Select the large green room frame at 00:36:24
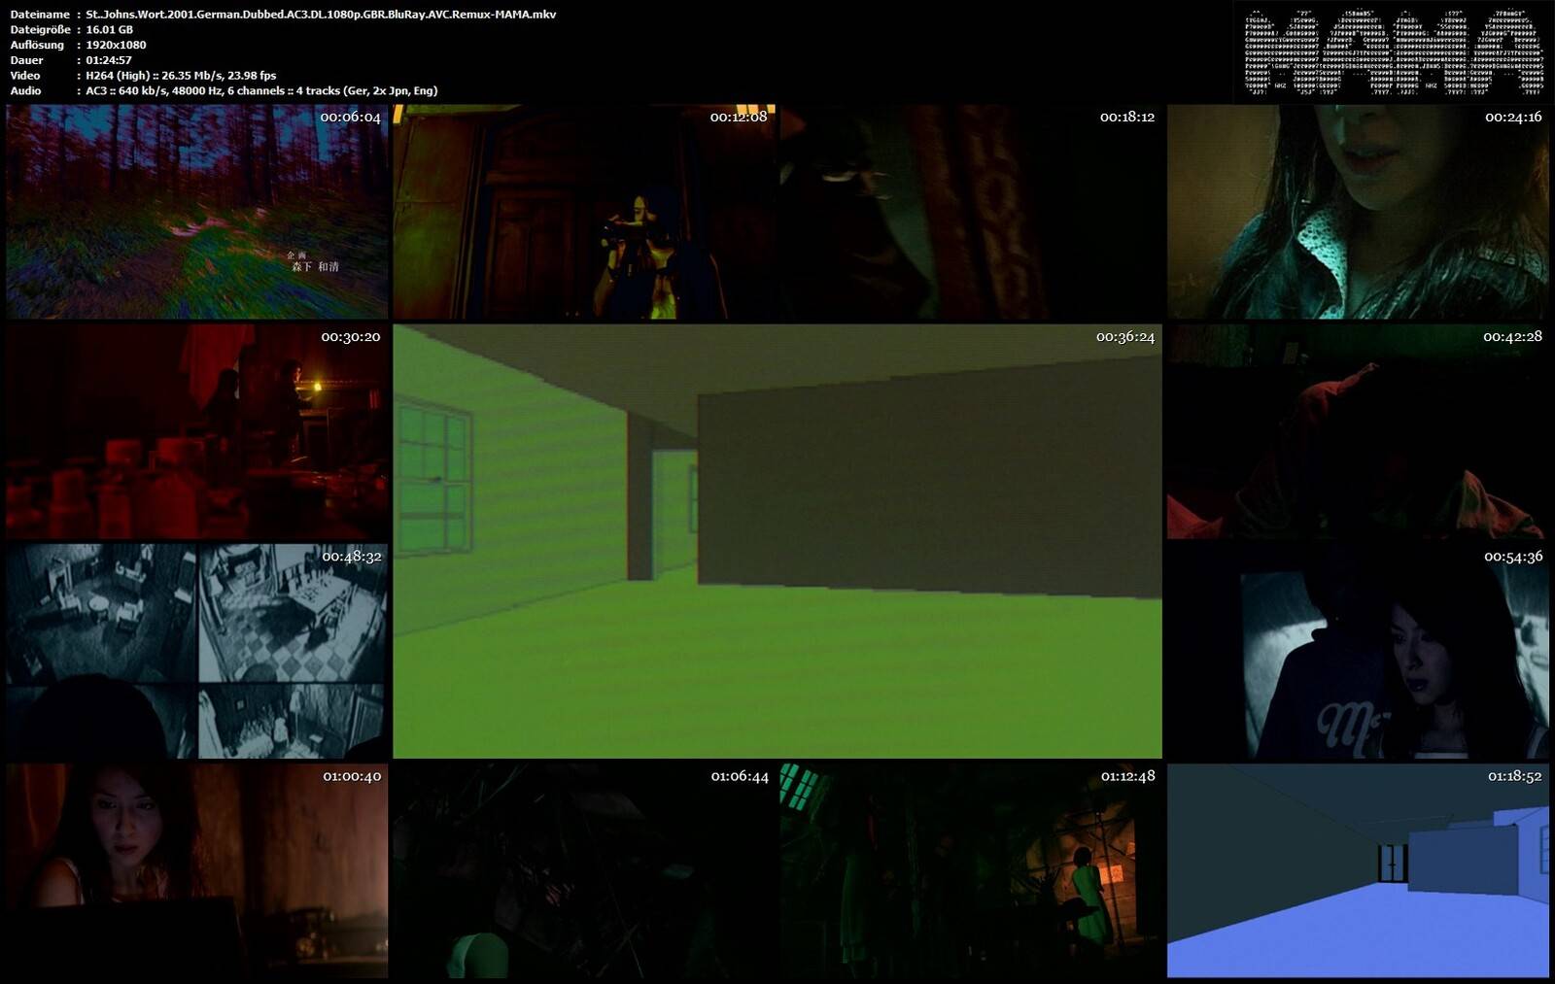Image resolution: width=1555 pixels, height=984 pixels. coord(777,541)
